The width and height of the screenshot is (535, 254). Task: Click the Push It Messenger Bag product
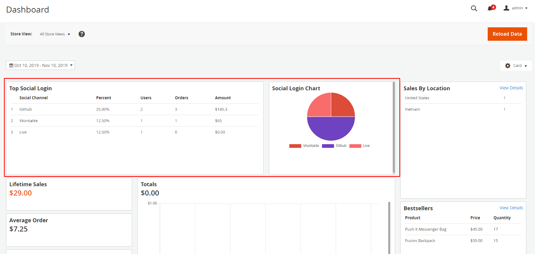click(425, 229)
